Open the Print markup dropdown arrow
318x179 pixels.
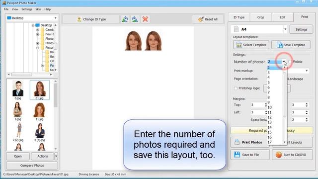307,71
